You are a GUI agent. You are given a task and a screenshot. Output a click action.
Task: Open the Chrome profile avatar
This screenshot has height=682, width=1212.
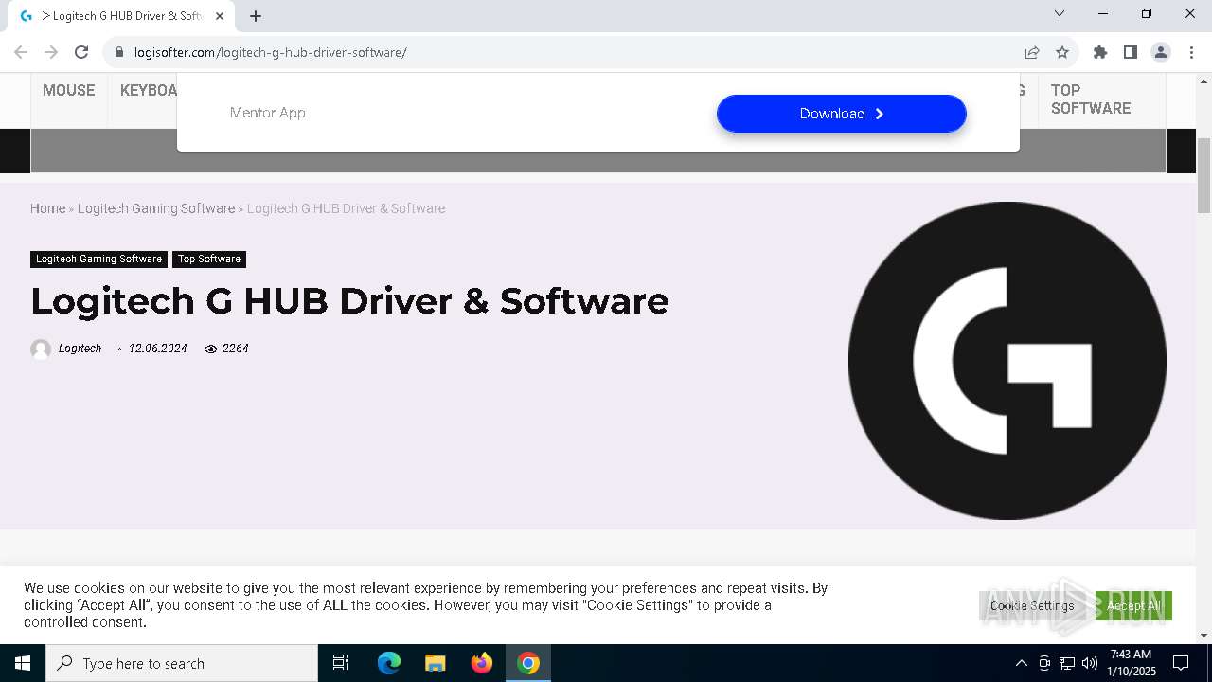(1161, 52)
